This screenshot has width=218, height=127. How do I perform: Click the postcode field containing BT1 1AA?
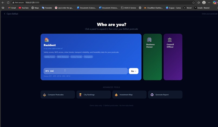point(85,71)
